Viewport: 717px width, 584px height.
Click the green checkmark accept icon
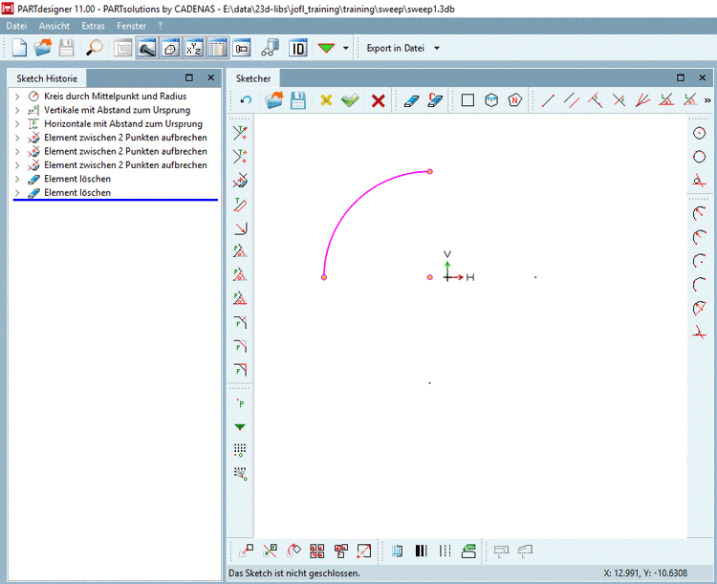350,100
